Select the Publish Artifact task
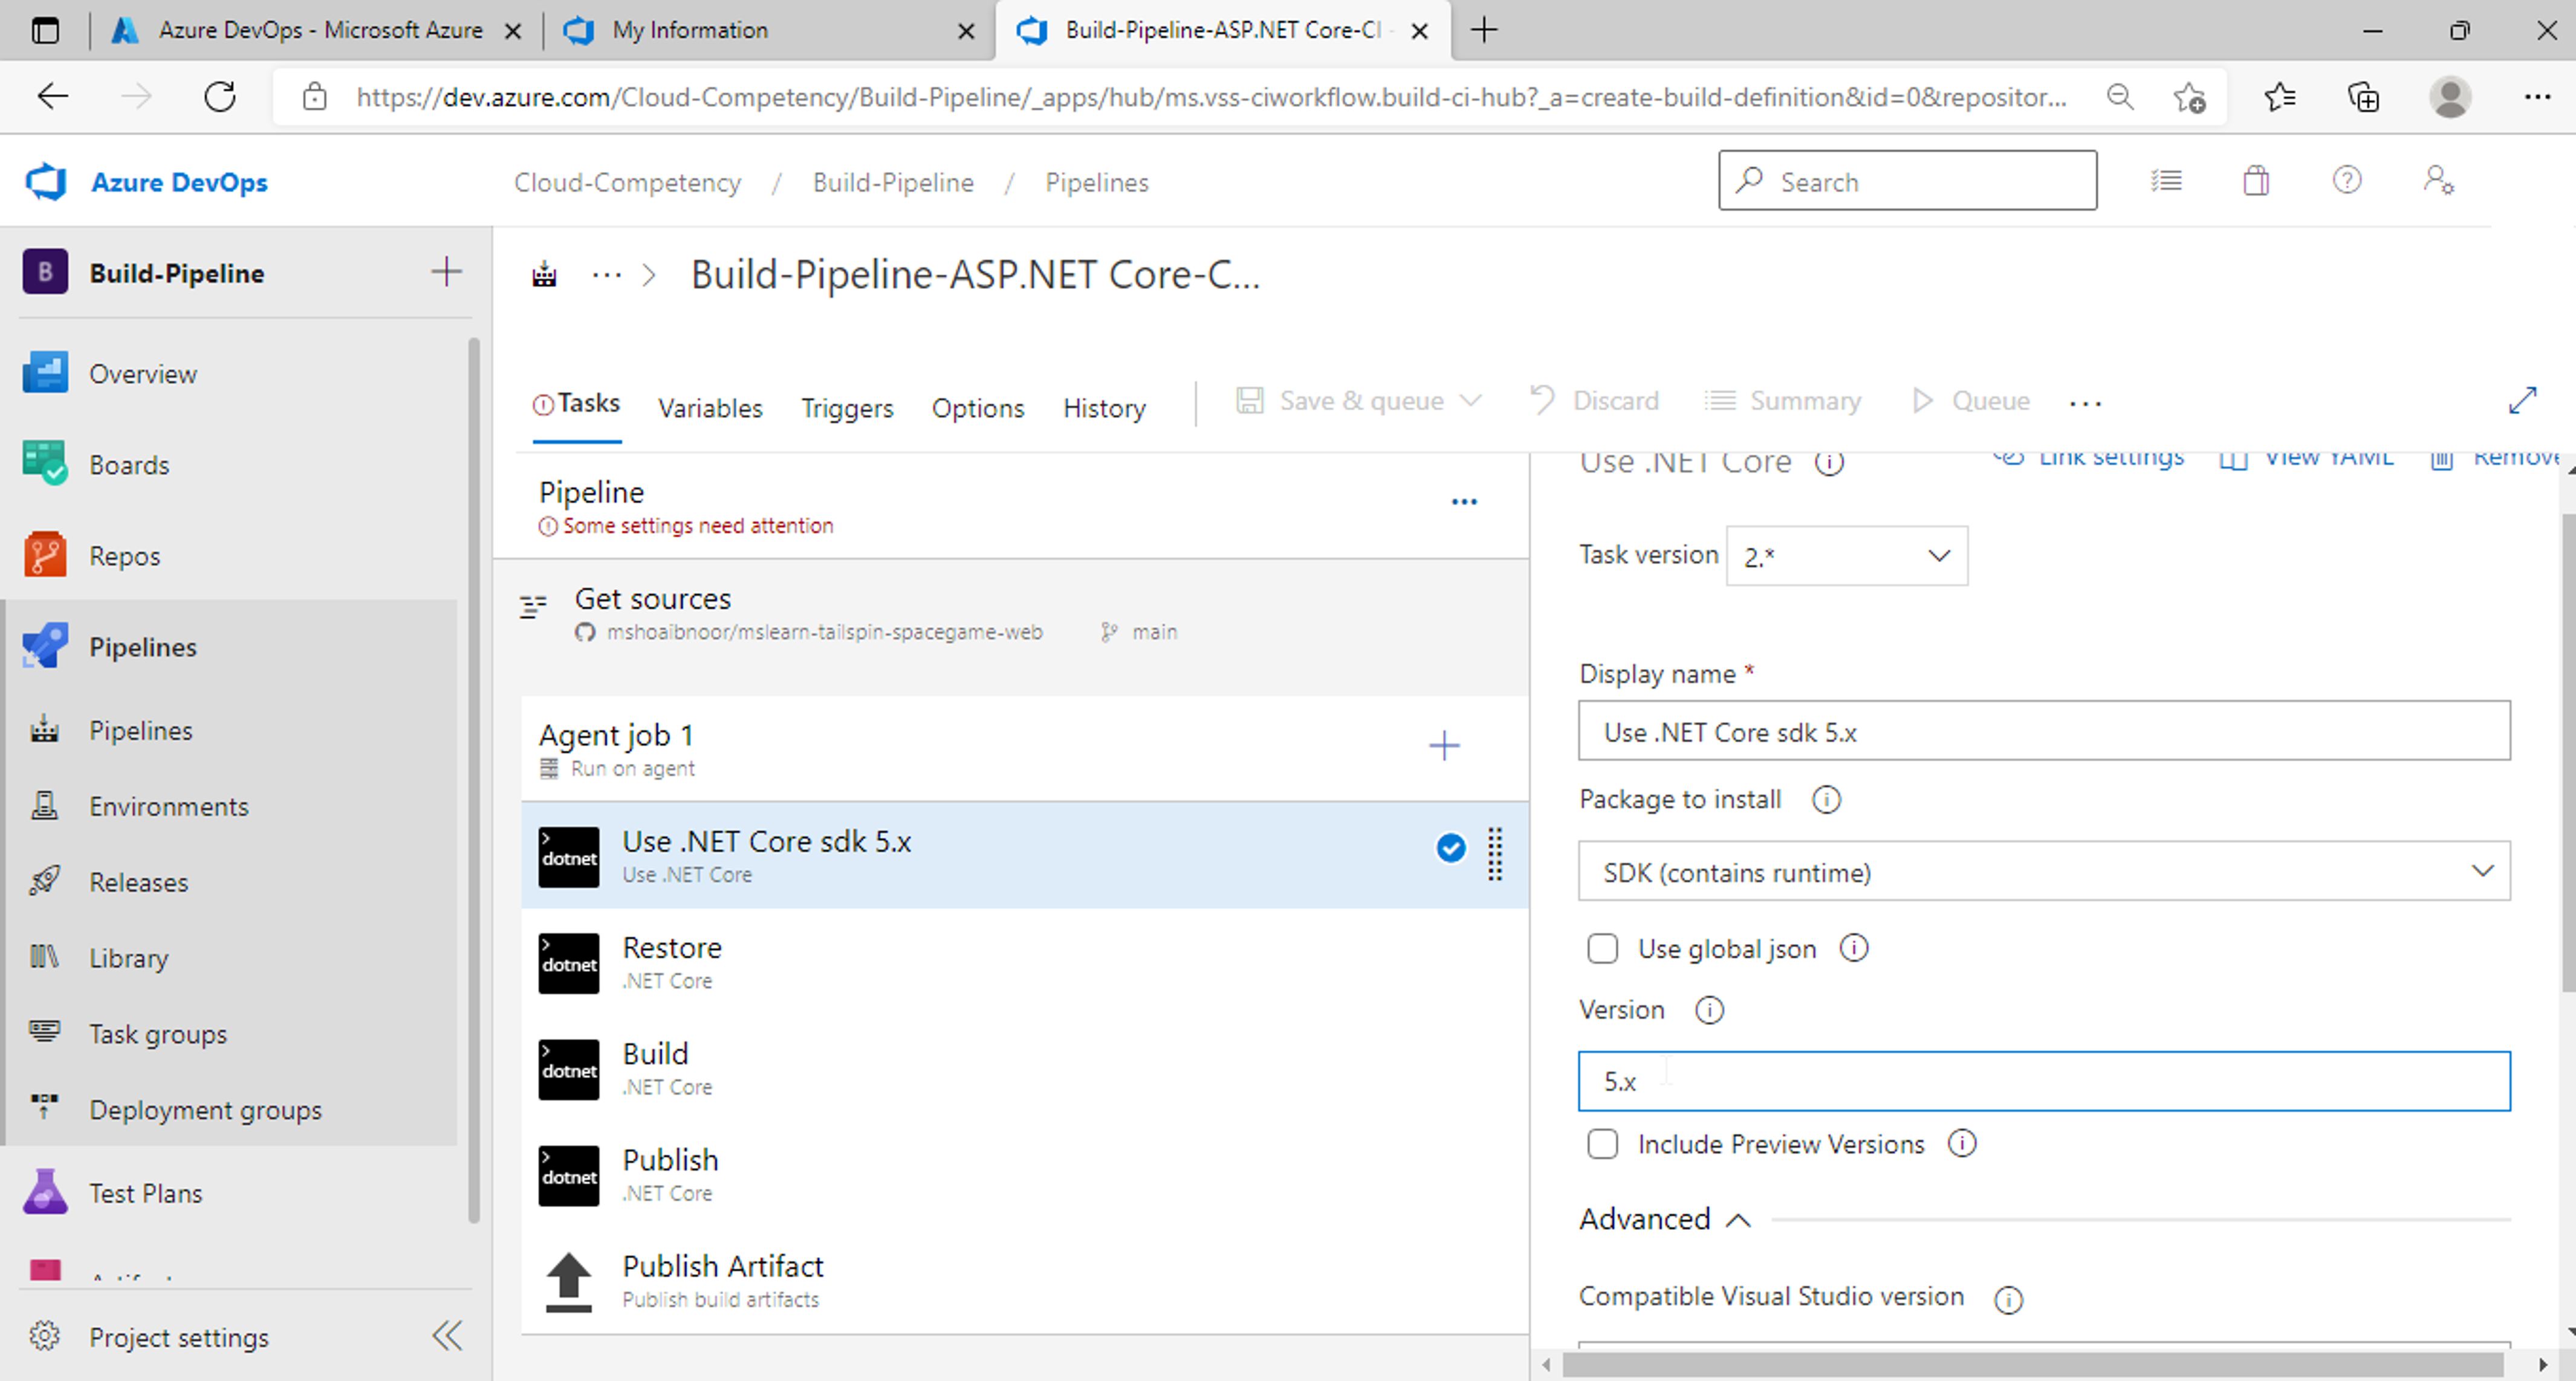2576x1381 pixels. click(1025, 1280)
